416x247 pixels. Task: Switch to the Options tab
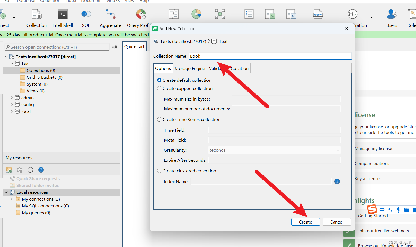(163, 68)
